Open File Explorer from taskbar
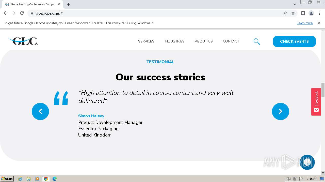325x182 pixels. [x=29, y=179]
